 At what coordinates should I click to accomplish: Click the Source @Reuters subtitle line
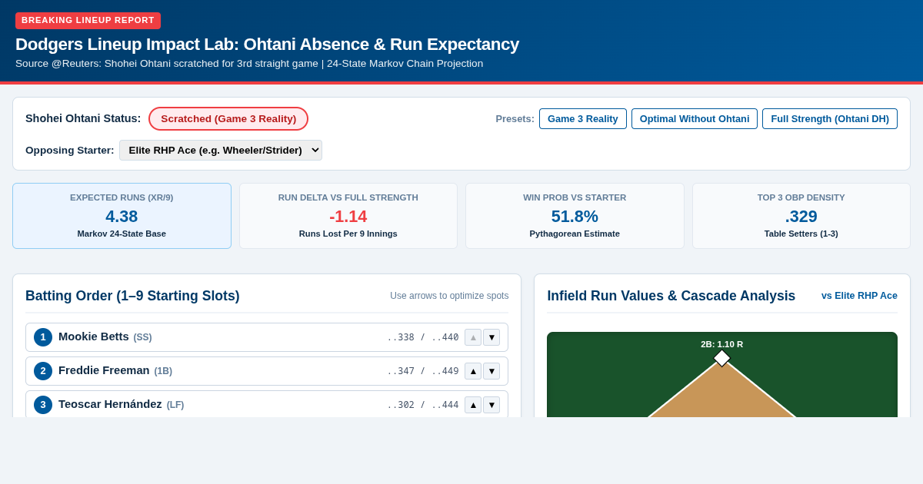point(249,64)
